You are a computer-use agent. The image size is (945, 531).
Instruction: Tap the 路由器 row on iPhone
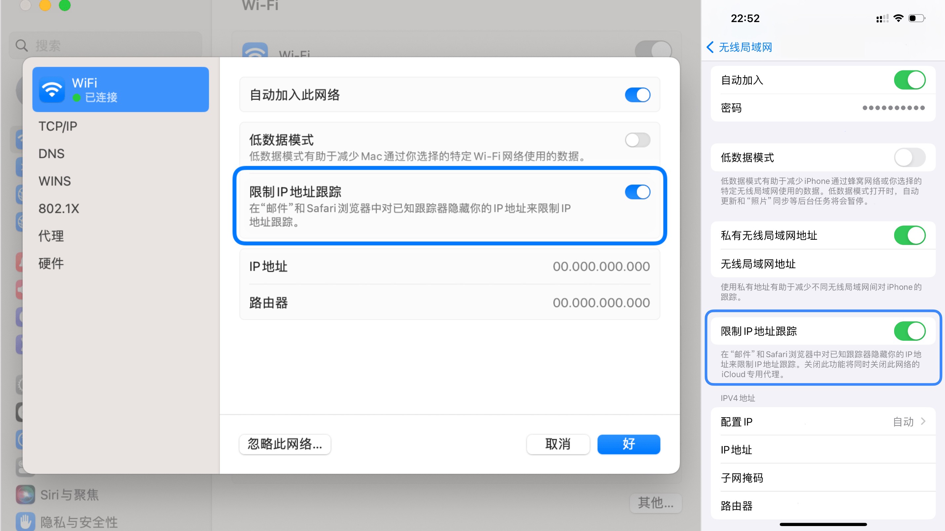point(823,506)
